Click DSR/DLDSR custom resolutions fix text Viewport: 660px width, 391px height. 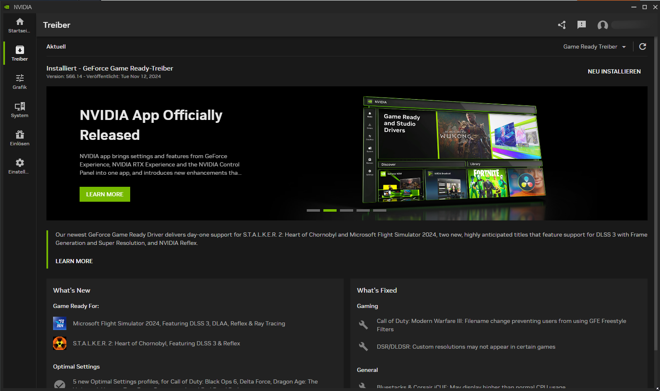click(466, 347)
